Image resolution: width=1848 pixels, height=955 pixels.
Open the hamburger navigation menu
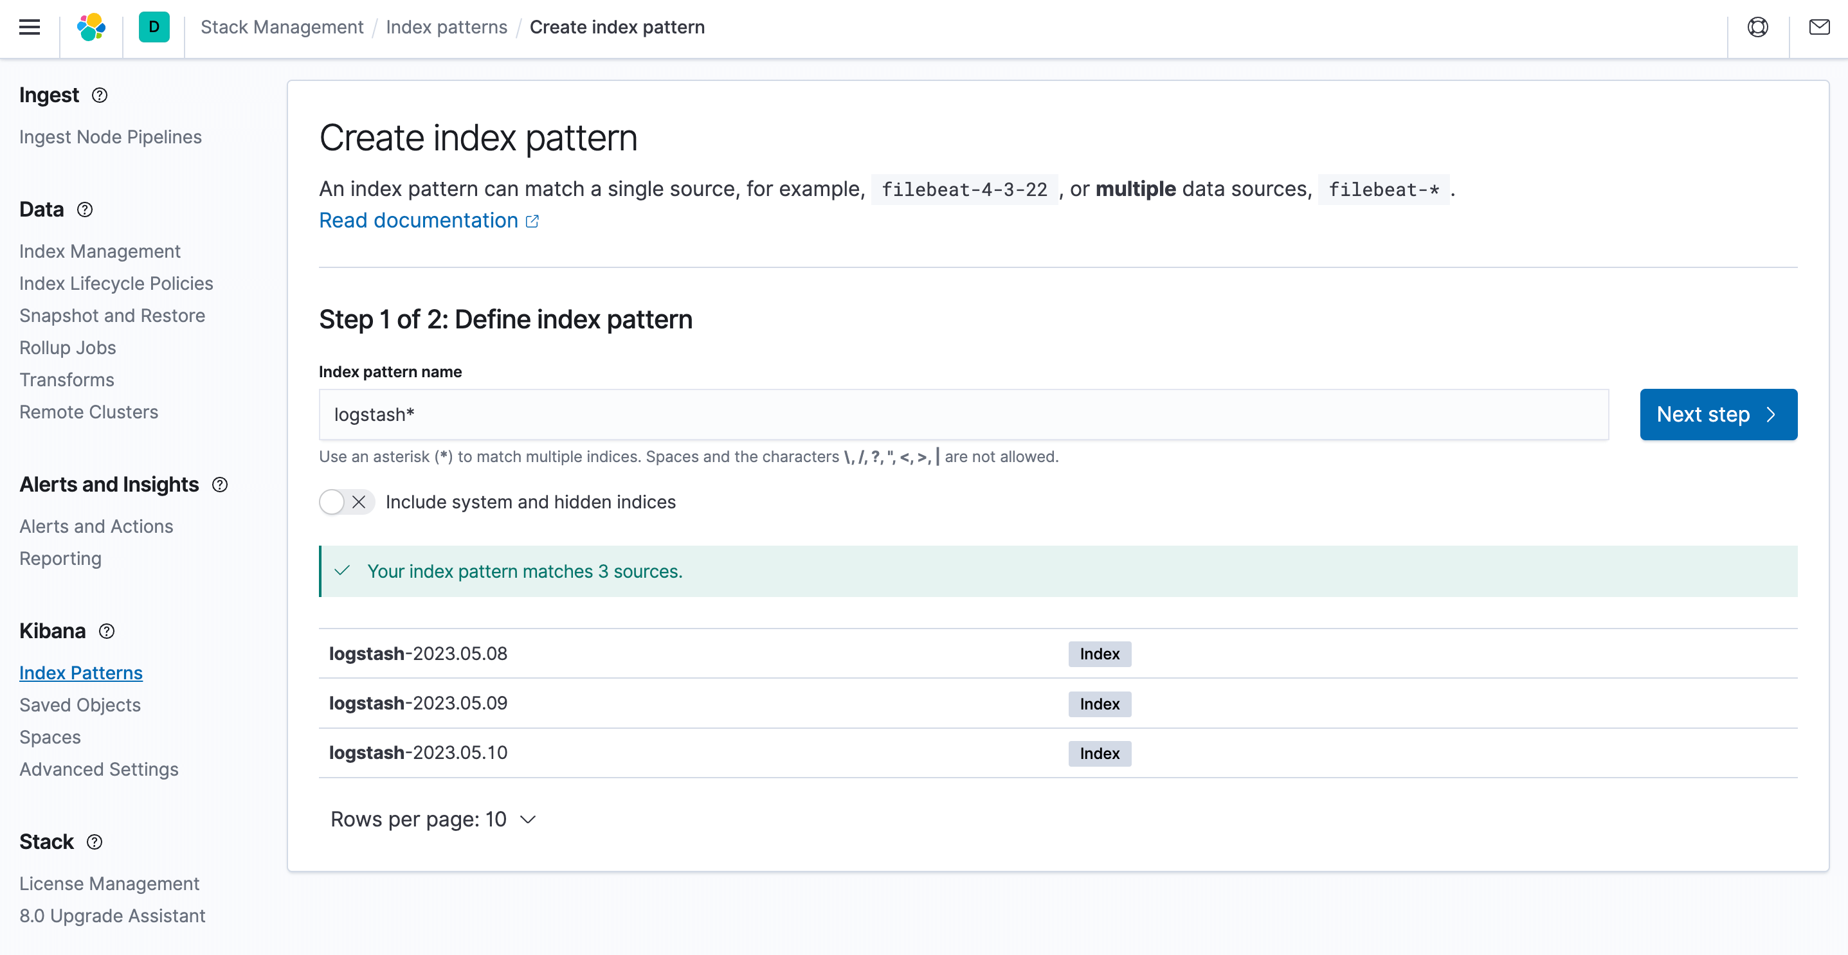[x=30, y=27]
